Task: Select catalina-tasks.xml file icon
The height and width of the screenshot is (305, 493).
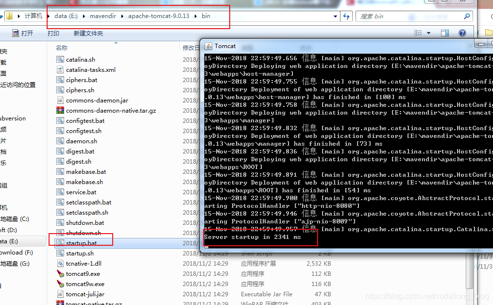Action: 60,69
